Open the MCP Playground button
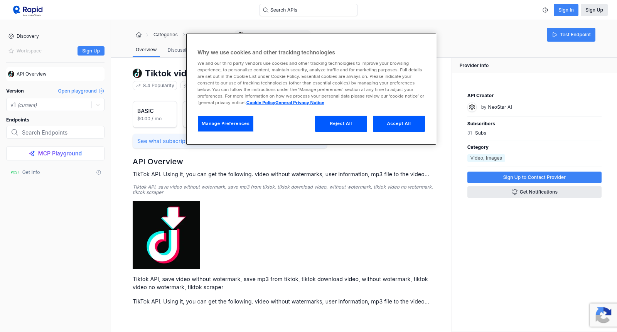Viewport: 617px width, 332px height. [x=55, y=153]
